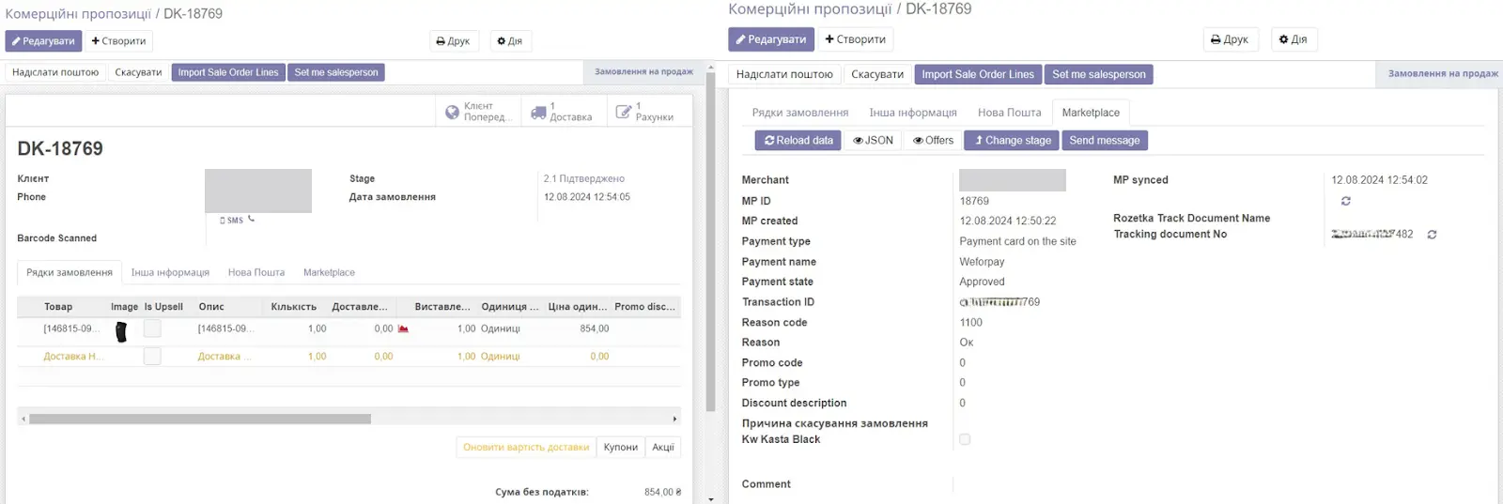Open the Друк print dropdown in left panel

point(455,41)
